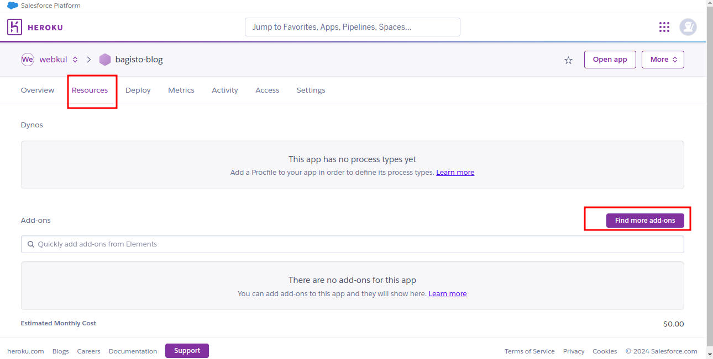Open the Privacy footer link
713x359 pixels.
pos(574,351)
